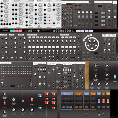Open the mode display in Quadraphonic MIDI to CV
Viewport: 118px width, 118px height.
[x=78, y=10]
